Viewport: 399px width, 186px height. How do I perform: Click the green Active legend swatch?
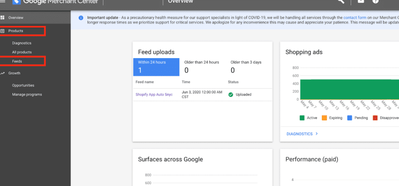302,118
